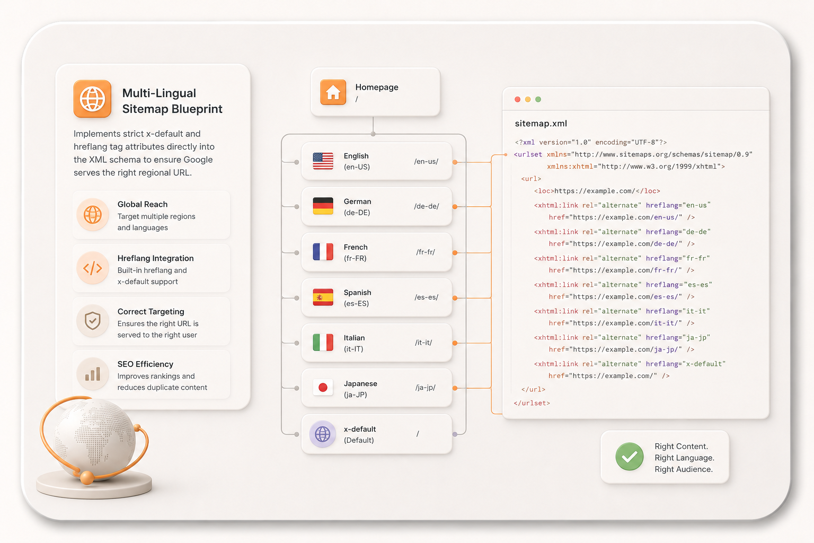
Task: Click the <loc>https://example.com/</loc> code line
Action: (597, 191)
